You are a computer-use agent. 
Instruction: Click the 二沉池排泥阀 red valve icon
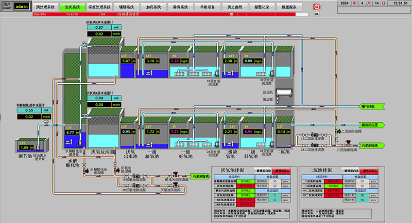(348, 143)
